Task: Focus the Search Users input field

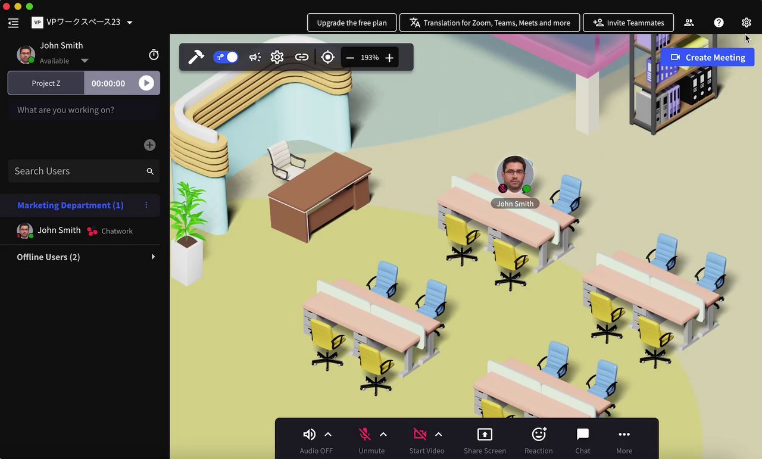Action: [84, 171]
